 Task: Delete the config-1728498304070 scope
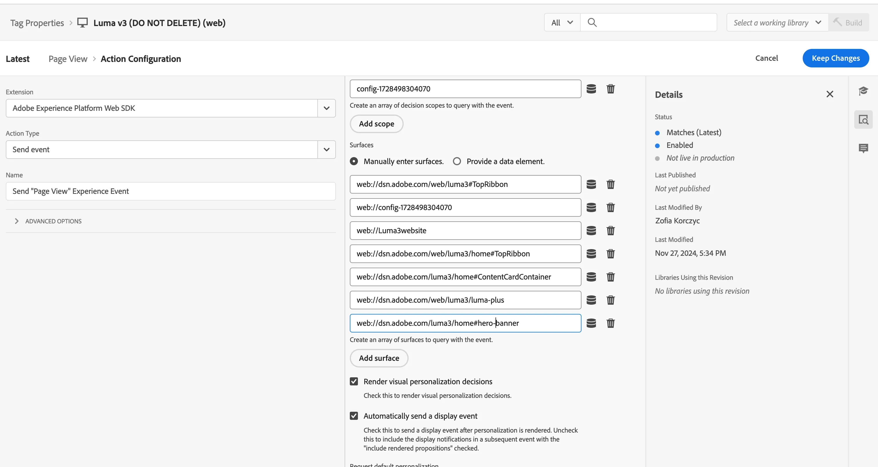pyautogui.click(x=610, y=89)
